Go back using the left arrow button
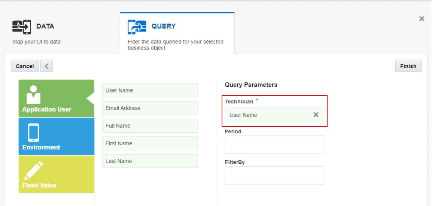 click(x=46, y=66)
